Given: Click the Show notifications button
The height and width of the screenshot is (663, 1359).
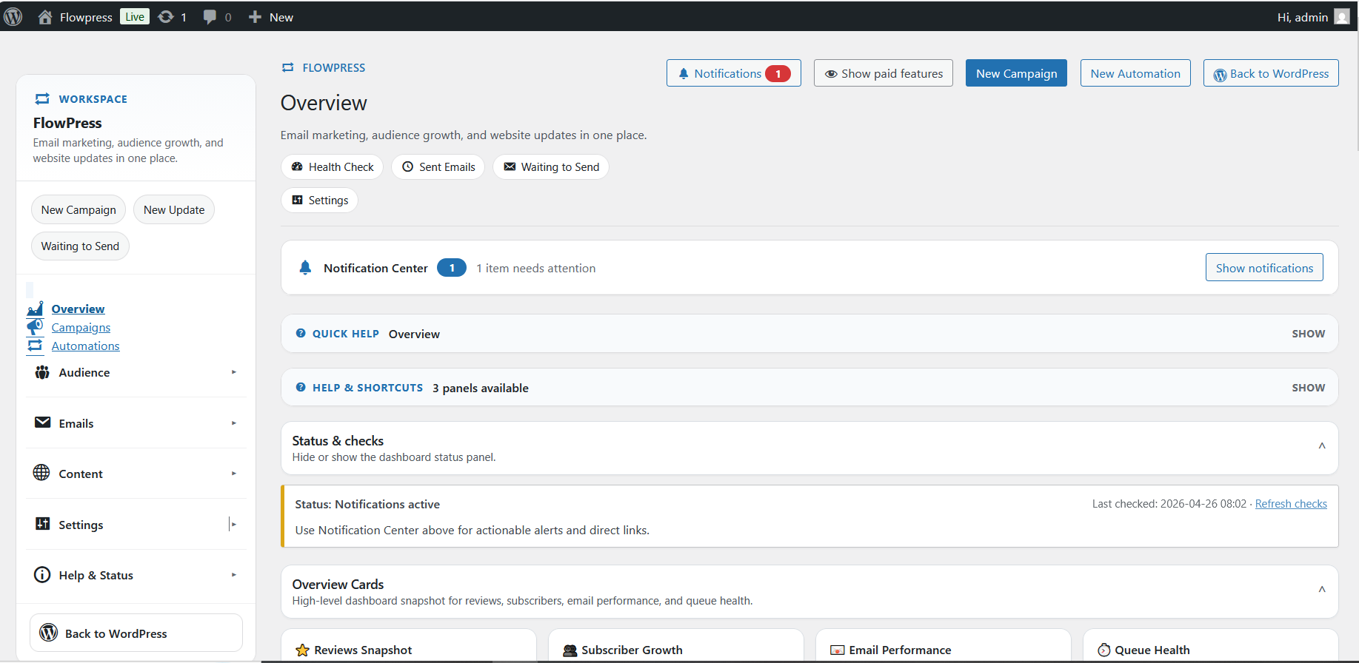Looking at the screenshot, I should pyautogui.click(x=1263, y=268).
